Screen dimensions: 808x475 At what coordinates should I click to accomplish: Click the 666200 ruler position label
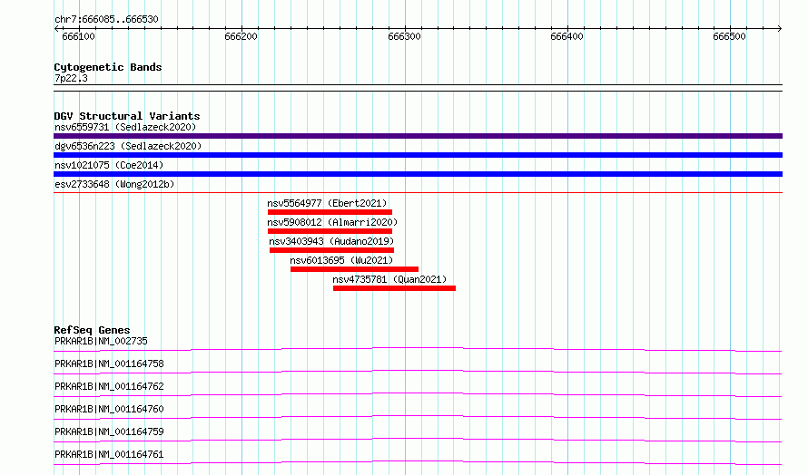coord(241,36)
